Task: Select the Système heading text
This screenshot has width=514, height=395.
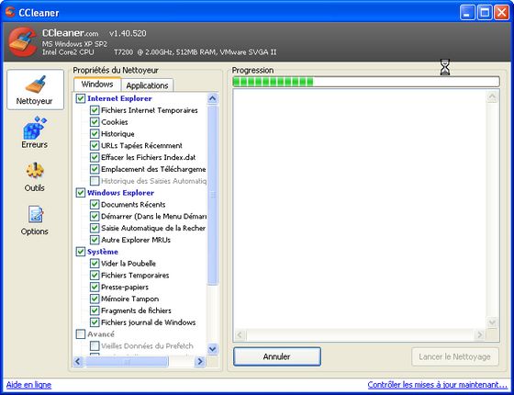Action: click(x=103, y=252)
